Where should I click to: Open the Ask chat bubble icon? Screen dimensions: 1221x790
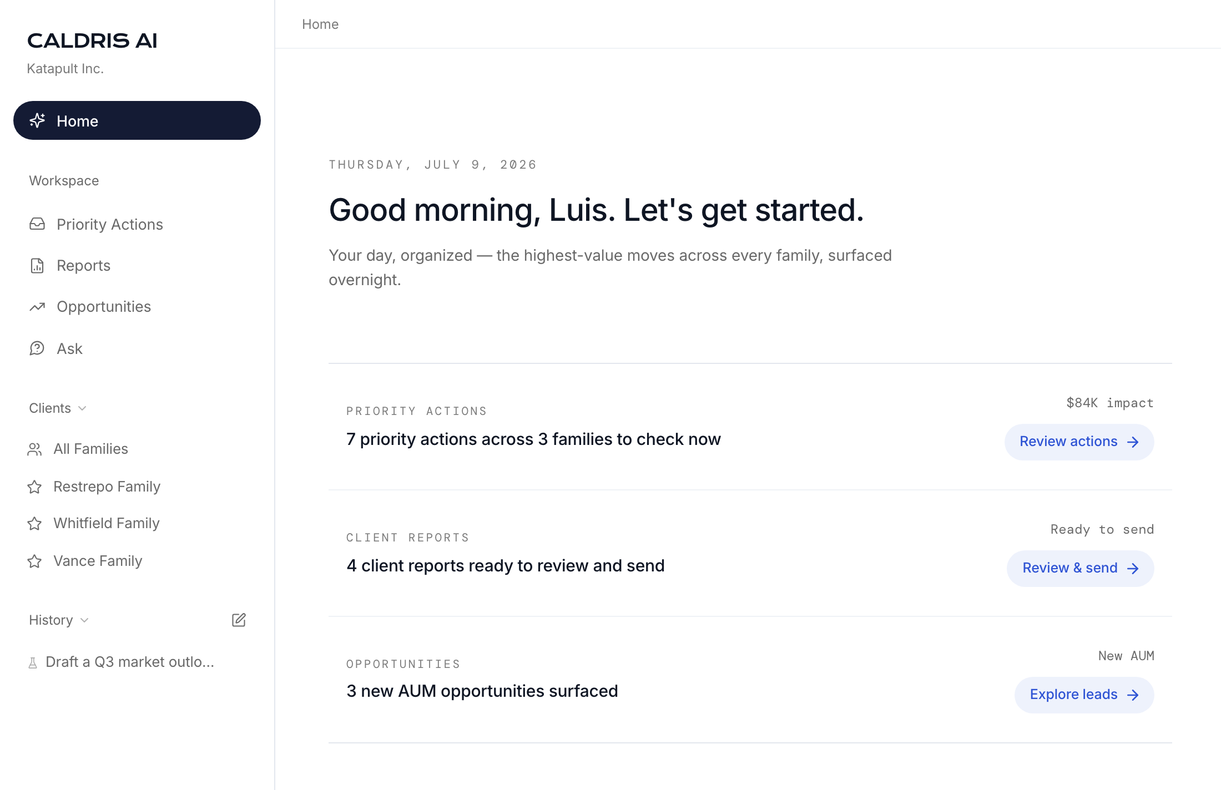click(x=37, y=348)
